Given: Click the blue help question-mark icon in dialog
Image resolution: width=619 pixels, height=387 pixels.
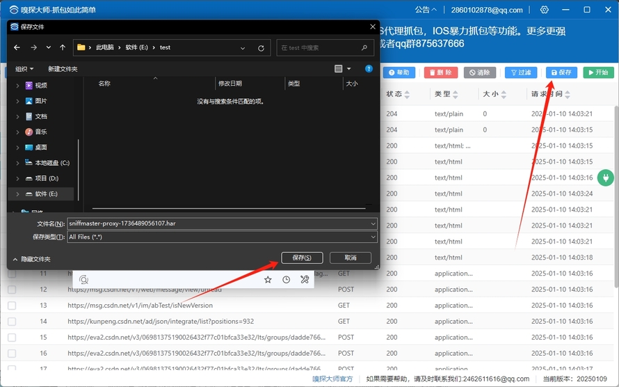Looking at the screenshot, I should point(369,69).
